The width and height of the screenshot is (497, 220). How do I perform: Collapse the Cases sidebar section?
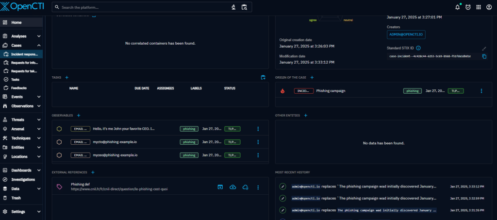point(39,45)
